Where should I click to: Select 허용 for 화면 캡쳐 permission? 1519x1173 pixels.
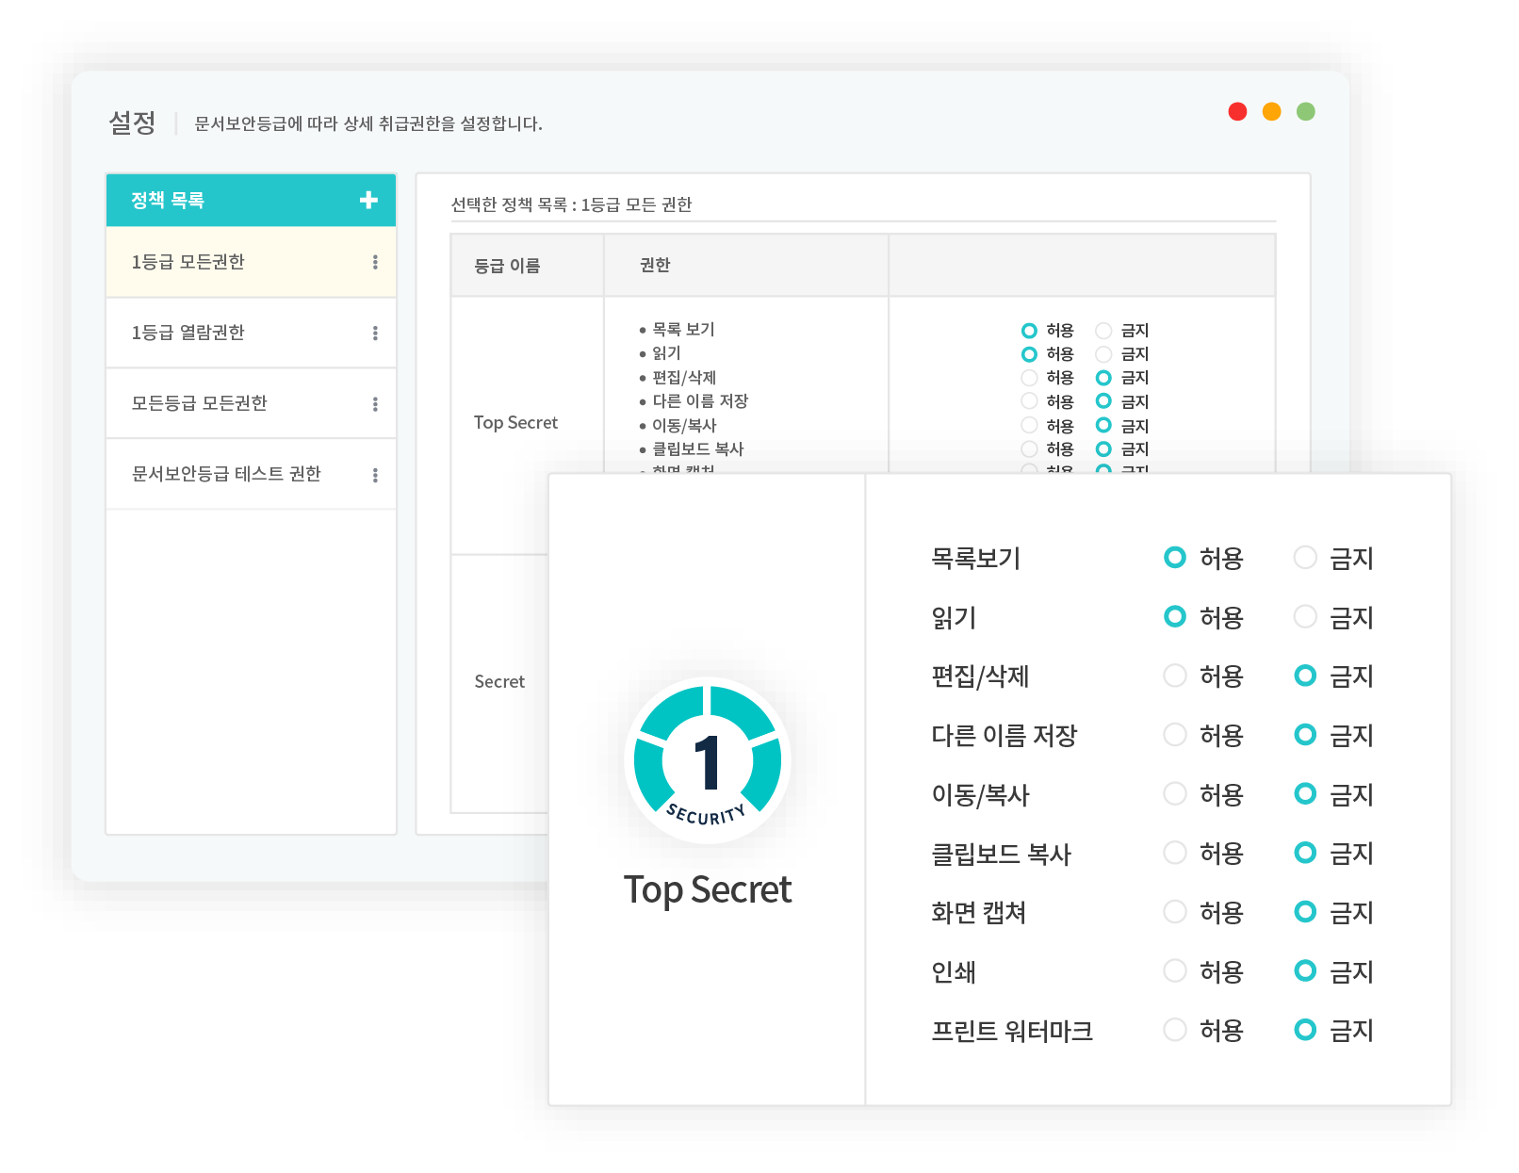(1175, 912)
